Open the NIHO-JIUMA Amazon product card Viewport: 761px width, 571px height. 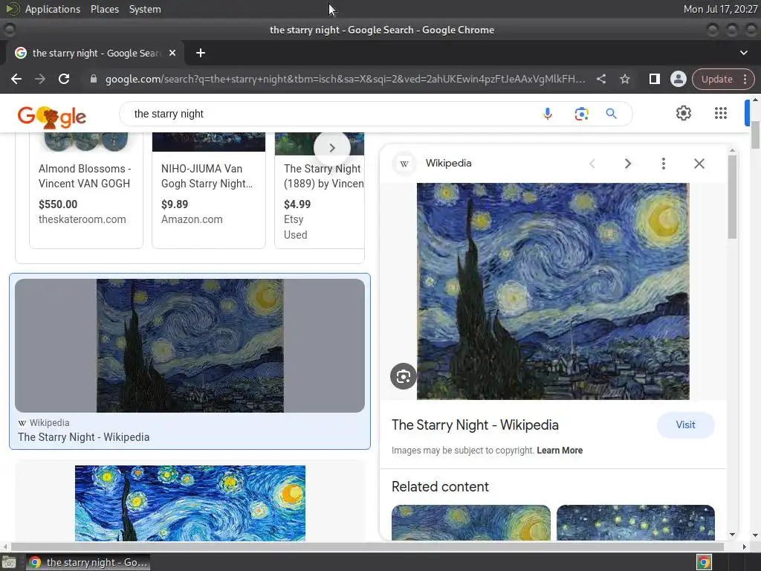point(209,190)
